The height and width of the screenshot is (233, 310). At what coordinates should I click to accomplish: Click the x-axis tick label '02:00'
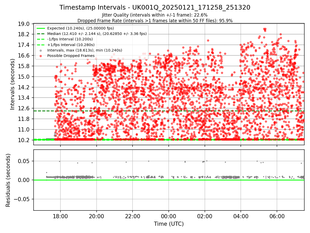coord(205,216)
